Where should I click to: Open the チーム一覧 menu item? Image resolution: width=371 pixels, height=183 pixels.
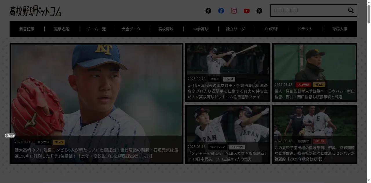[x=97, y=29]
